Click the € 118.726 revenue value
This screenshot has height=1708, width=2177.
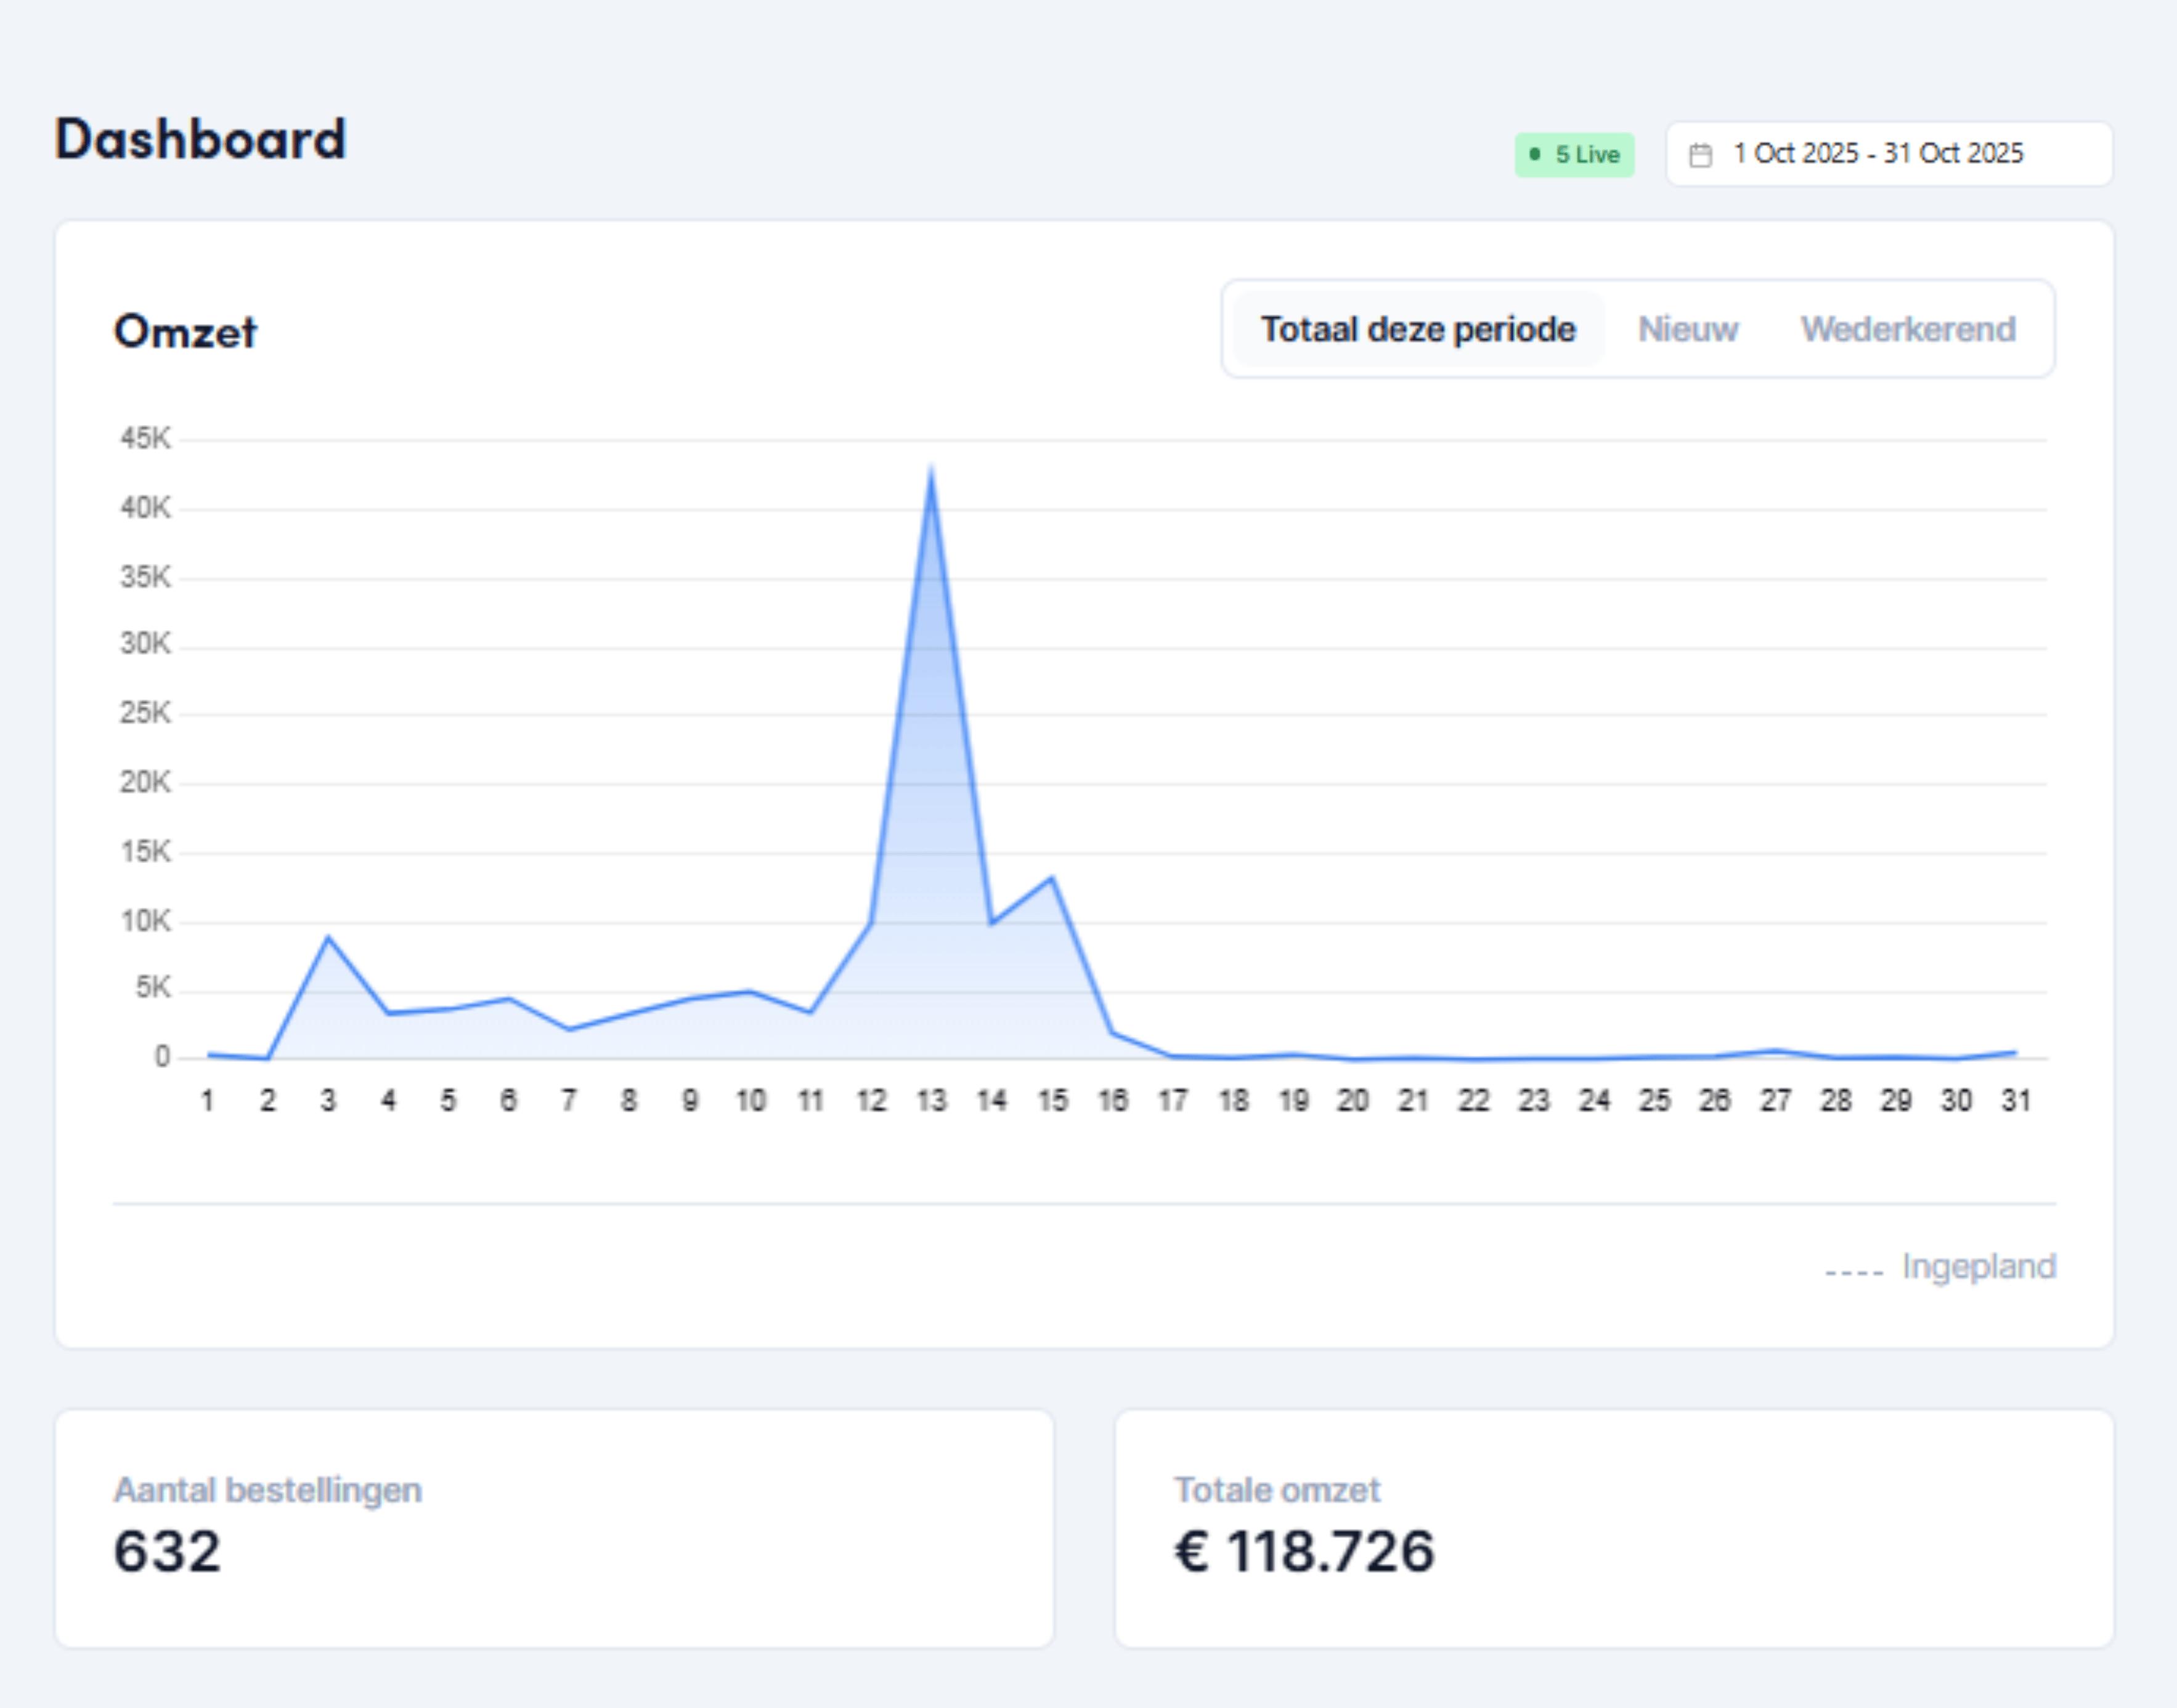pos(1304,1551)
